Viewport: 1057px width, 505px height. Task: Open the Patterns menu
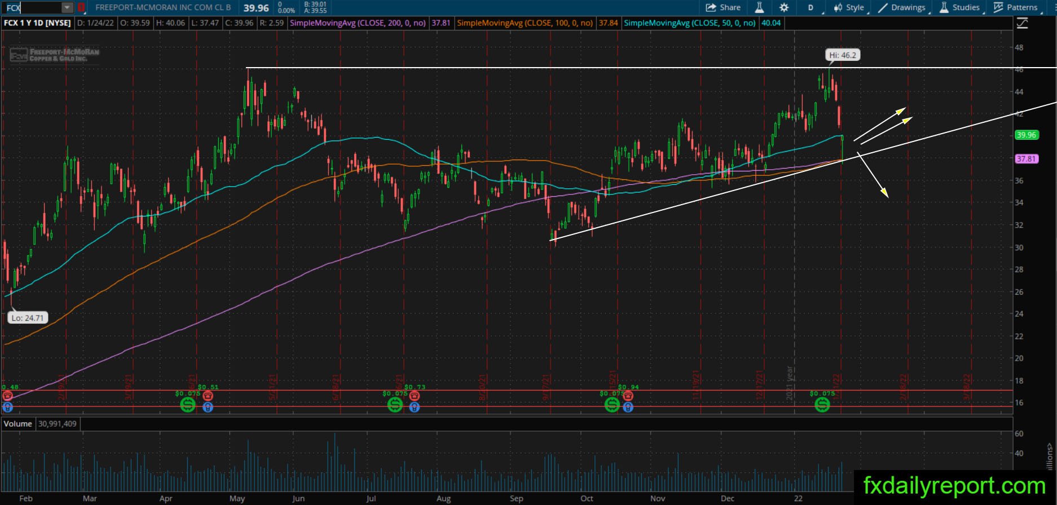[1016, 7]
